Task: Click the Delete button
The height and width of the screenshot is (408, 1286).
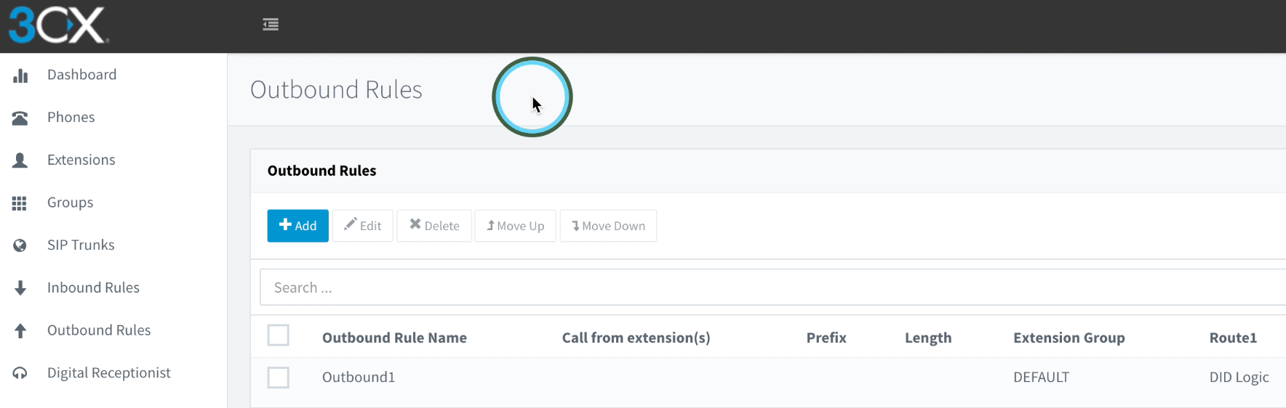Action: tap(434, 226)
